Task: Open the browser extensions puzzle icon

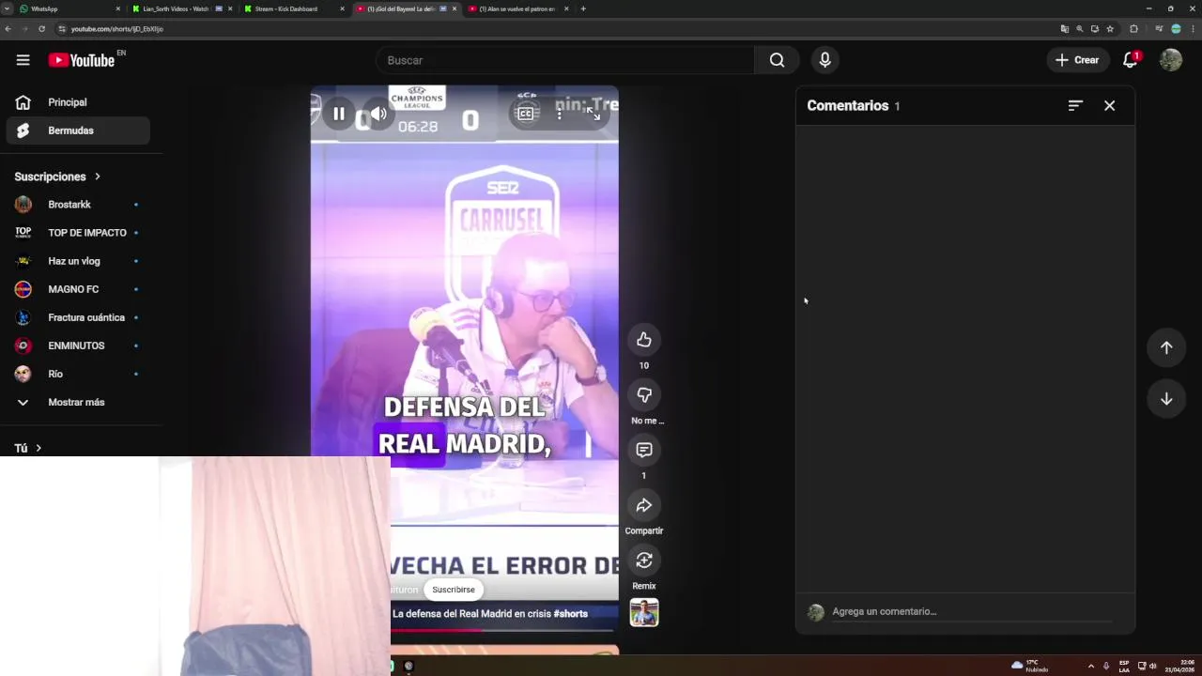Action: click(1133, 29)
